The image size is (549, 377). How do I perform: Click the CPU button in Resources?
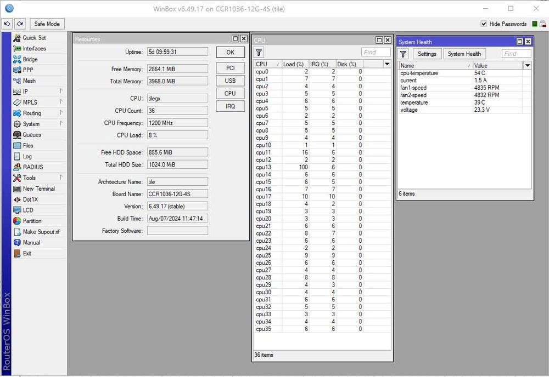(x=230, y=93)
